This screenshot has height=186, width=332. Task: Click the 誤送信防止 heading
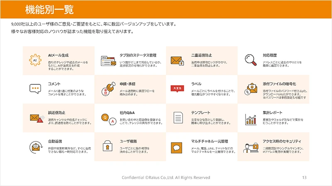pyautogui.click(x=56, y=112)
